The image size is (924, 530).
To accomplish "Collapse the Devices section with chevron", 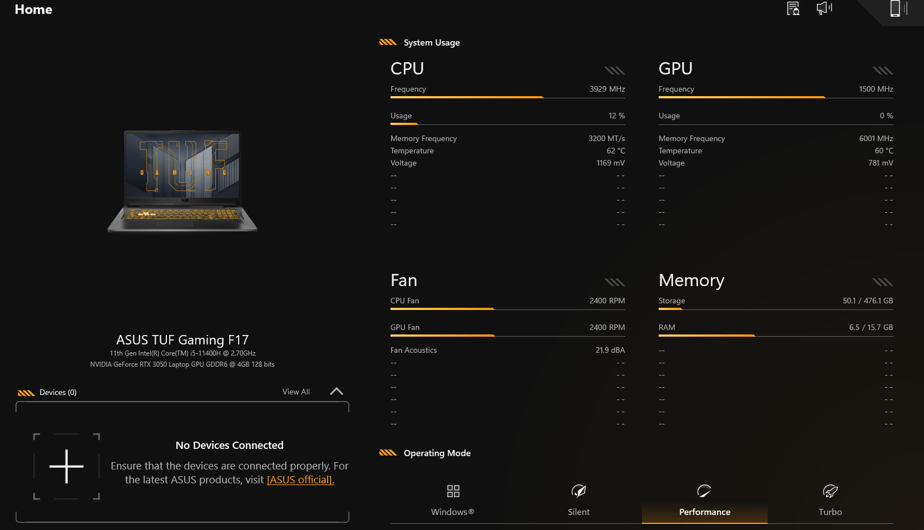I will (x=337, y=391).
